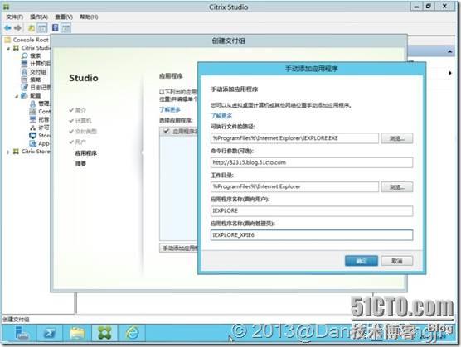Click the back arrow toolbar icon
461x347 pixels.
(x=7, y=28)
